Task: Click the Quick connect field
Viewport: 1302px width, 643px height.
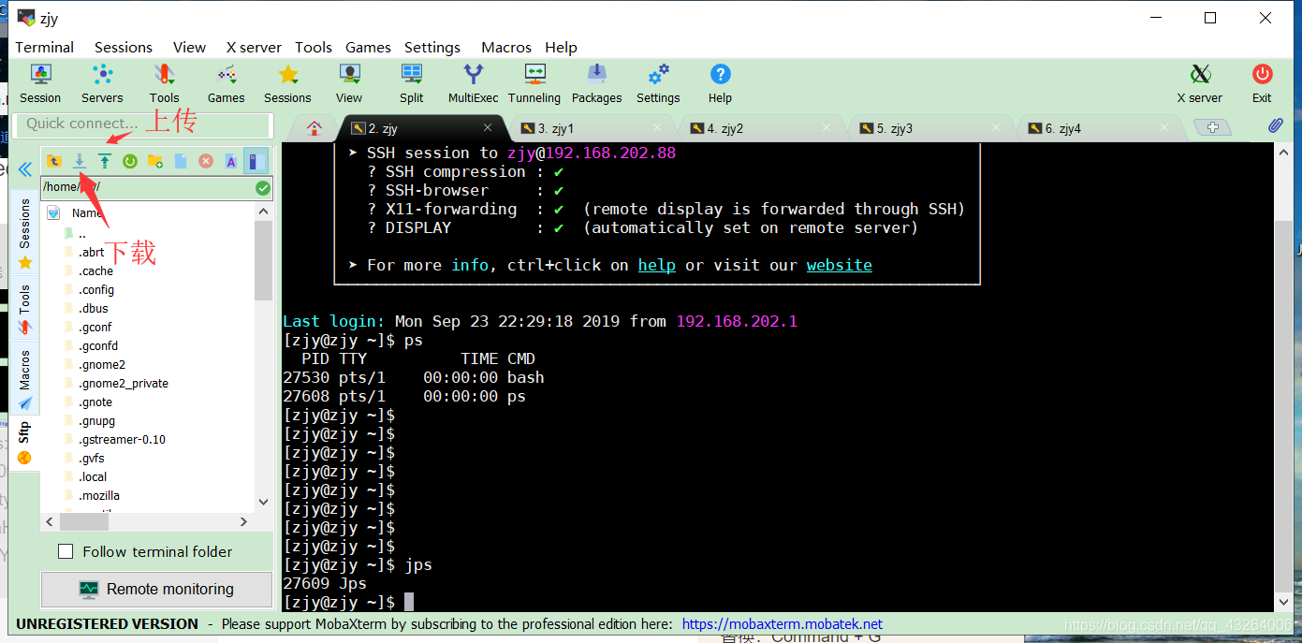Action: pos(143,124)
